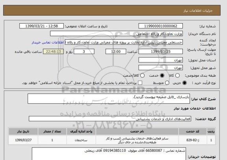The width and height of the screenshot is (227, 160).
Task: Click the buyer notes box with phone numbers
Action: pos(109,154)
